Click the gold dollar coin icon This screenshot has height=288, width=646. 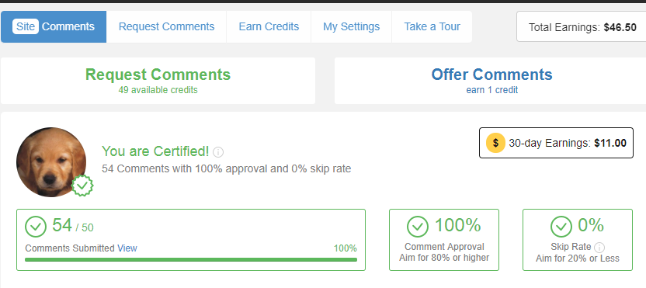coord(495,143)
